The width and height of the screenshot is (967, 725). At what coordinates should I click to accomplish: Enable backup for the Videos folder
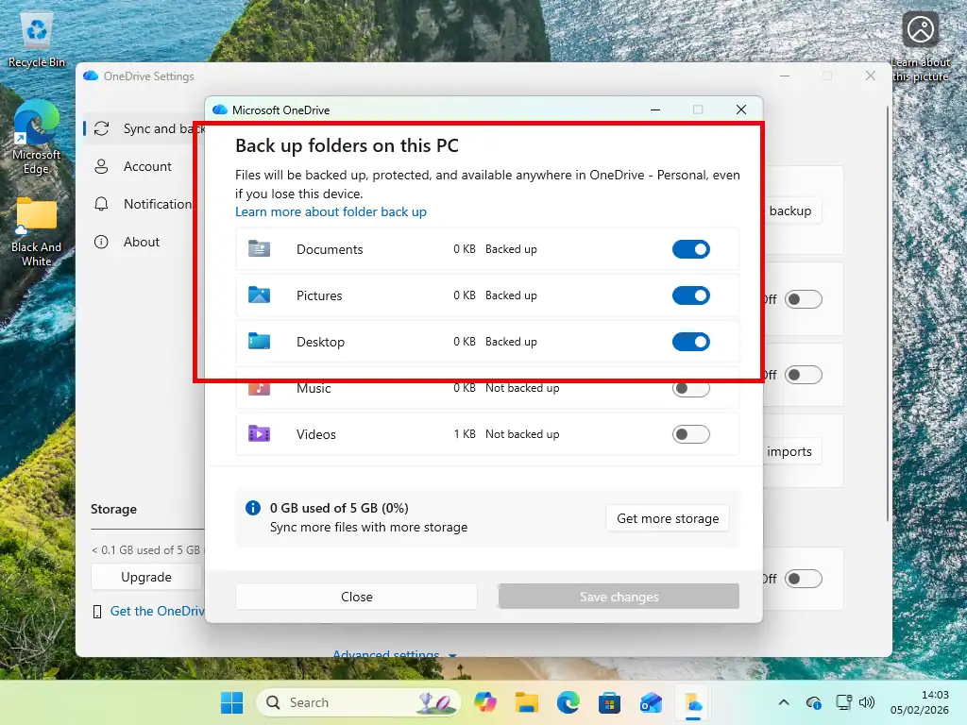tap(691, 433)
